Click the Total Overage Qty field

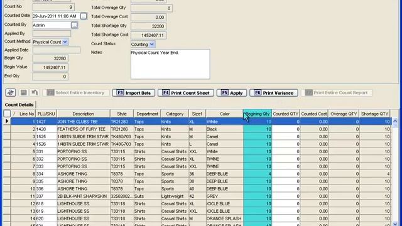[151, 8]
